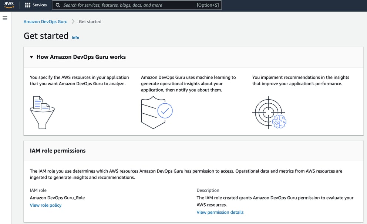
Task: Expand the Services dropdown
Action: pyautogui.click(x=36, y=5)
